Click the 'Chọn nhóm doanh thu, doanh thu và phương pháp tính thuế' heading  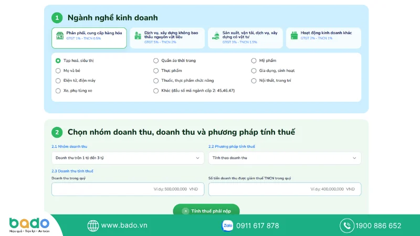181,132
